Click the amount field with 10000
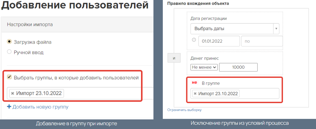316x129 pixels. pyautogui.click(x=238, y=67)
